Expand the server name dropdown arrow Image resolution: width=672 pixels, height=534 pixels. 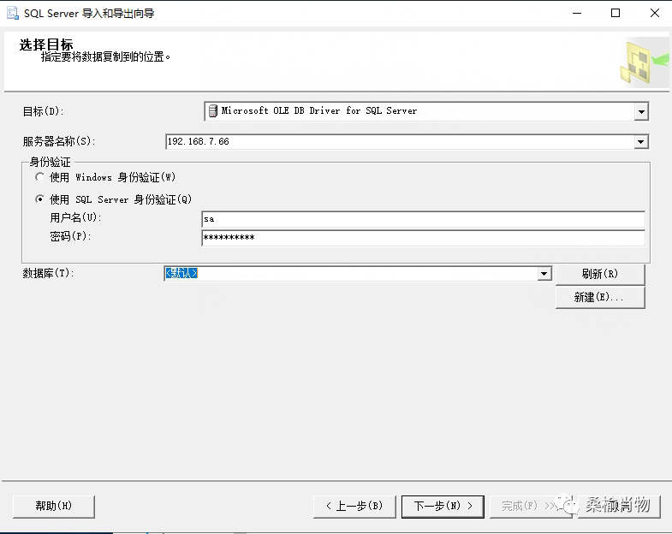click(640, 142)
